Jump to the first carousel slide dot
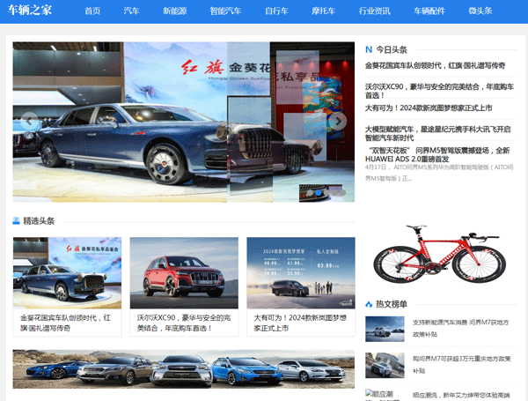Viewport: 528px width, 401px height. tap(310, 193)
